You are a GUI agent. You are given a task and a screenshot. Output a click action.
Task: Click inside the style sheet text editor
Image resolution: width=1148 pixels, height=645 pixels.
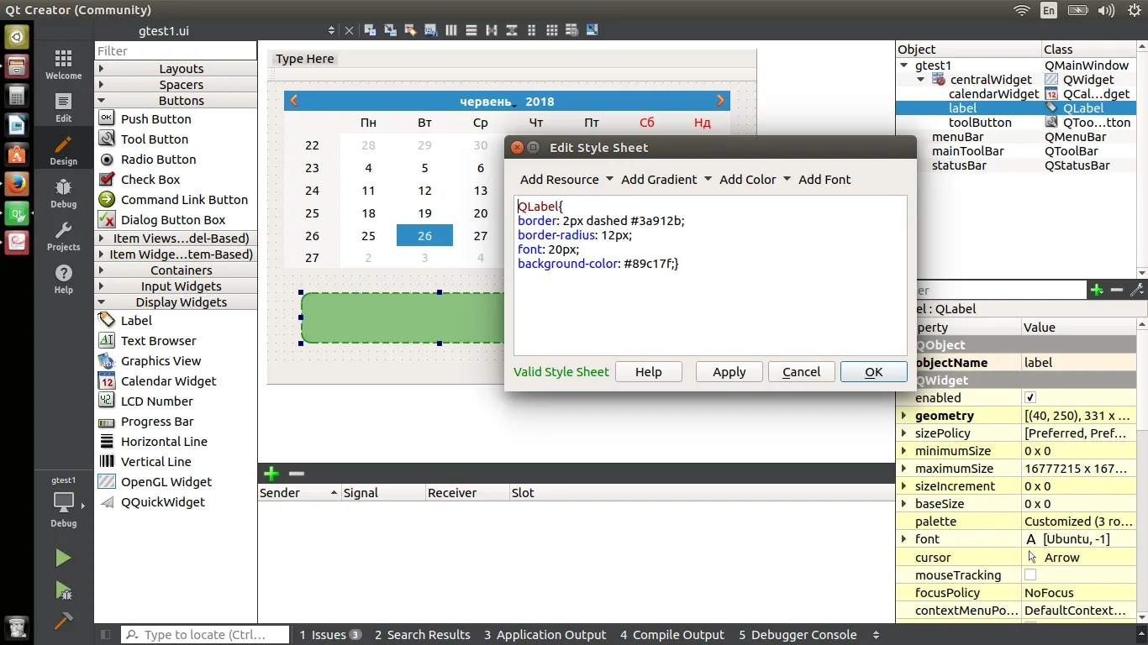pyautogui.click(x=710, y=275)
